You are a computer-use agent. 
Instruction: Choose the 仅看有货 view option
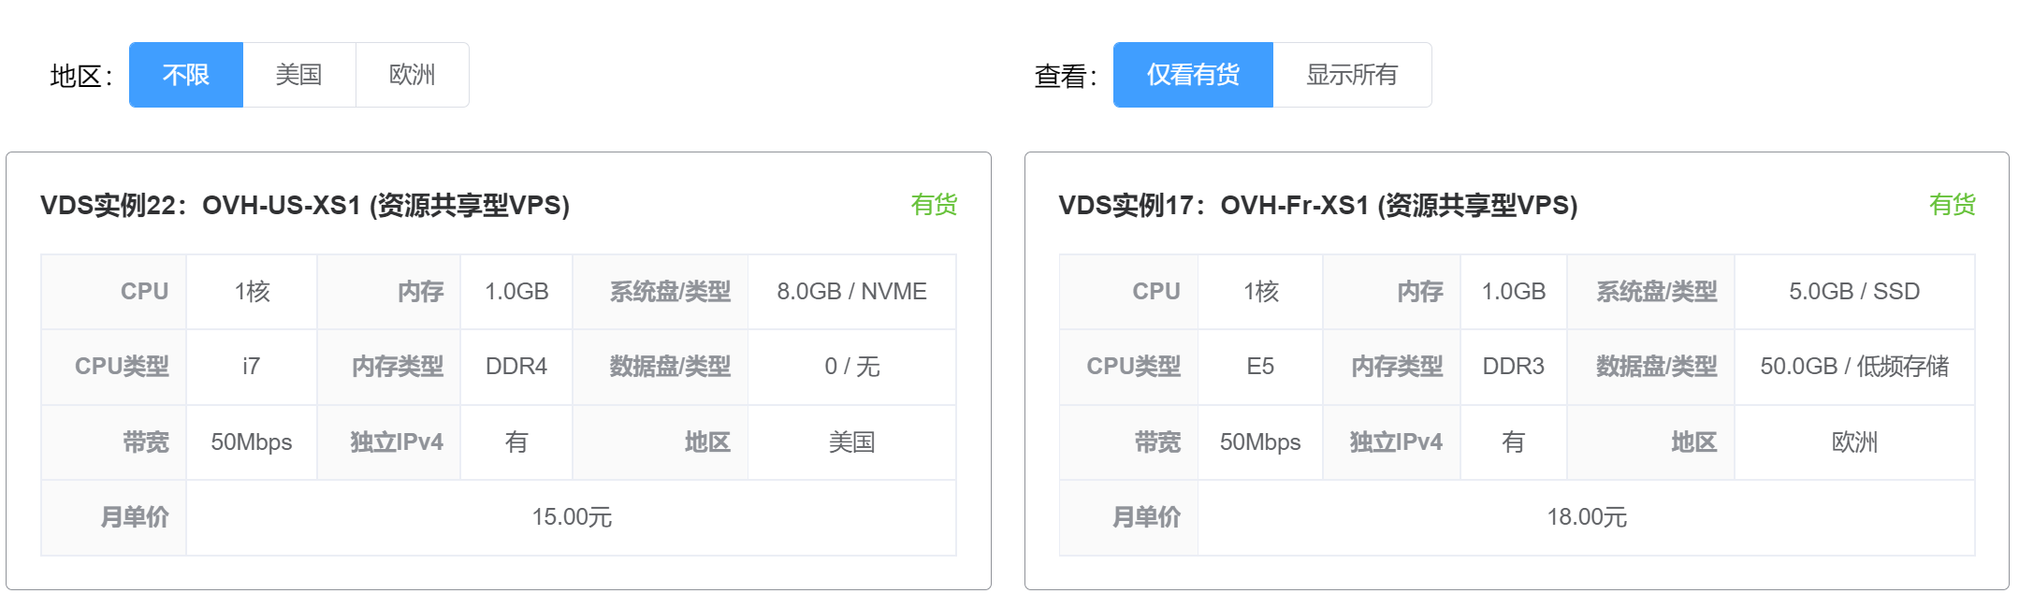pyautogui.click(x=1193, y=75)
